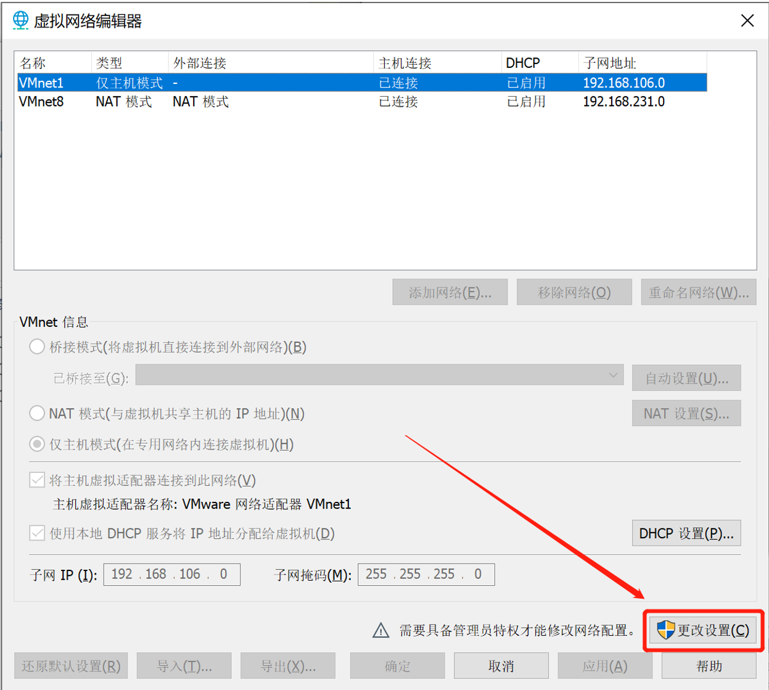Click the 子网掩码 input field
Screen dimensions: 769x690
[x=426, y=574]
